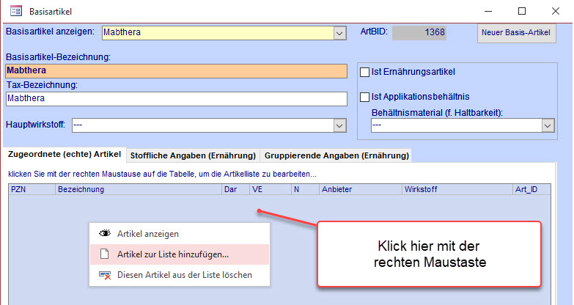Open the Gruppierende Angaben (Ernährung) tab
The height and width of the screenshot is (305, 574).
[x=336, y=155]
